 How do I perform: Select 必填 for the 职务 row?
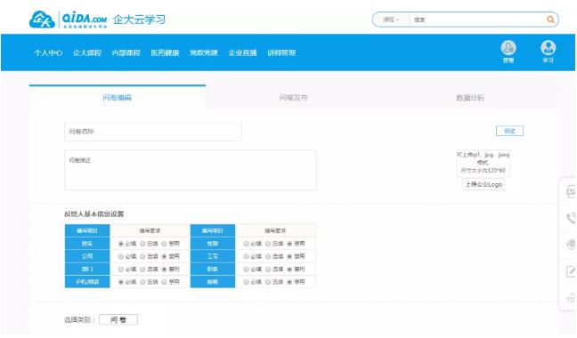246,270
